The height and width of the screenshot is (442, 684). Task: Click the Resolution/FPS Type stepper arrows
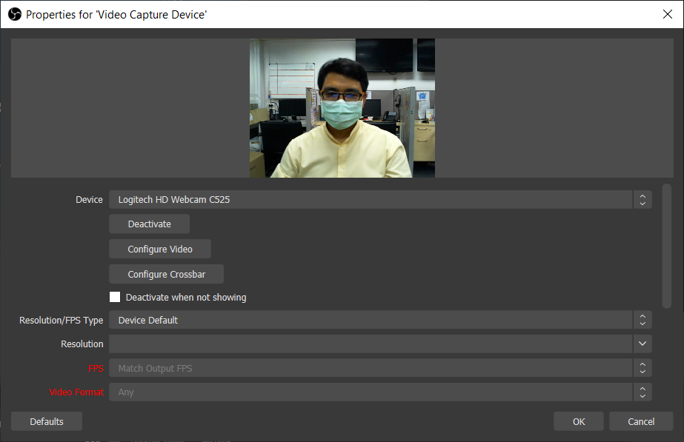pos(642,320)
